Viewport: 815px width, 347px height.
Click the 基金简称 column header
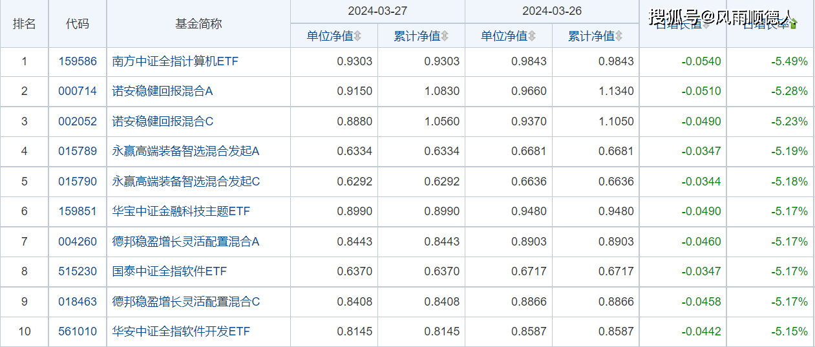tap(198, 24)
